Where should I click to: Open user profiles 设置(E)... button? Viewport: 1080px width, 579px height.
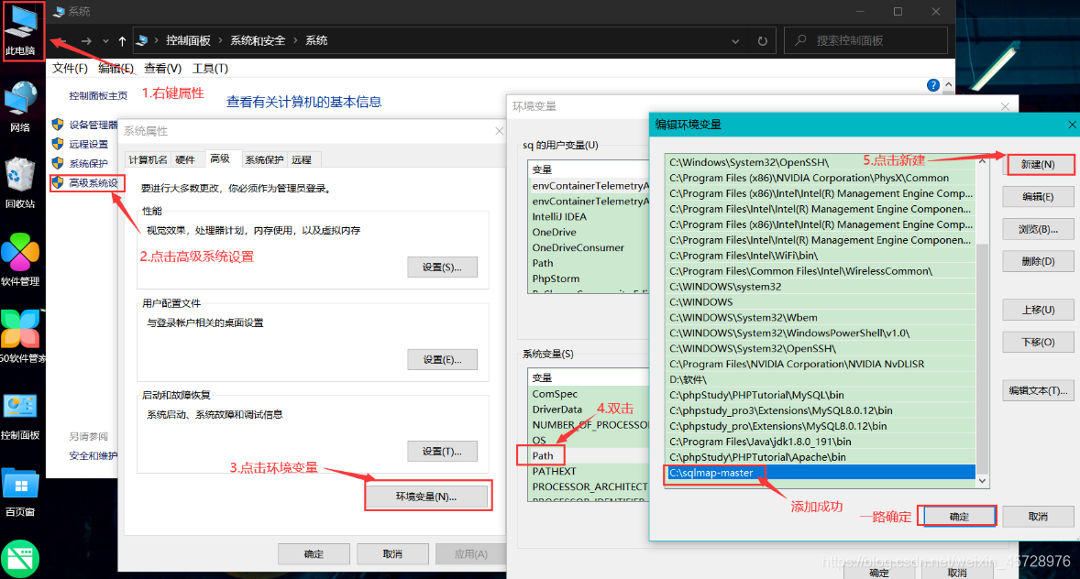pyautogui.click(x=442, y=359)
